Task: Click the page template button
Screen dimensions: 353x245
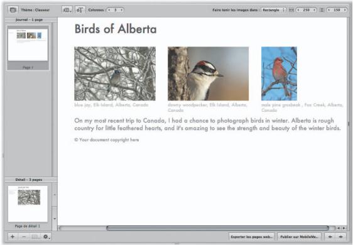Action: point(35,237)
